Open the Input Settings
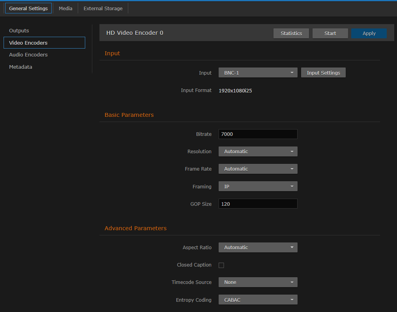 pyautogui.click(x=323, y=73)
